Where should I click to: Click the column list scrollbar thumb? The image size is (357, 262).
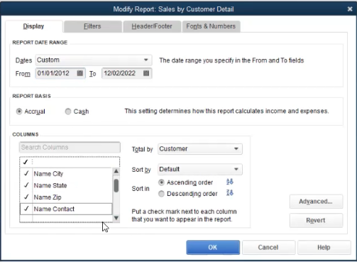(x=116, y=185)
